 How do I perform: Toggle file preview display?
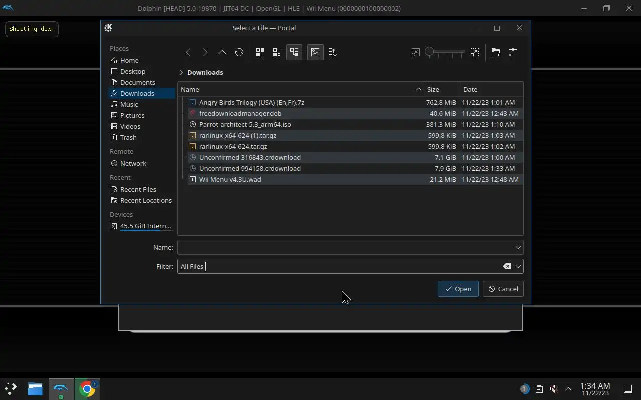315,52
